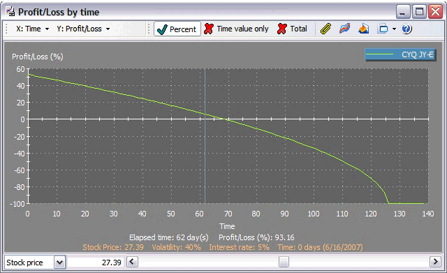Click the x-axis label 140
The height and width of the screenshot is (273, 447).
(x=428, y=214)
